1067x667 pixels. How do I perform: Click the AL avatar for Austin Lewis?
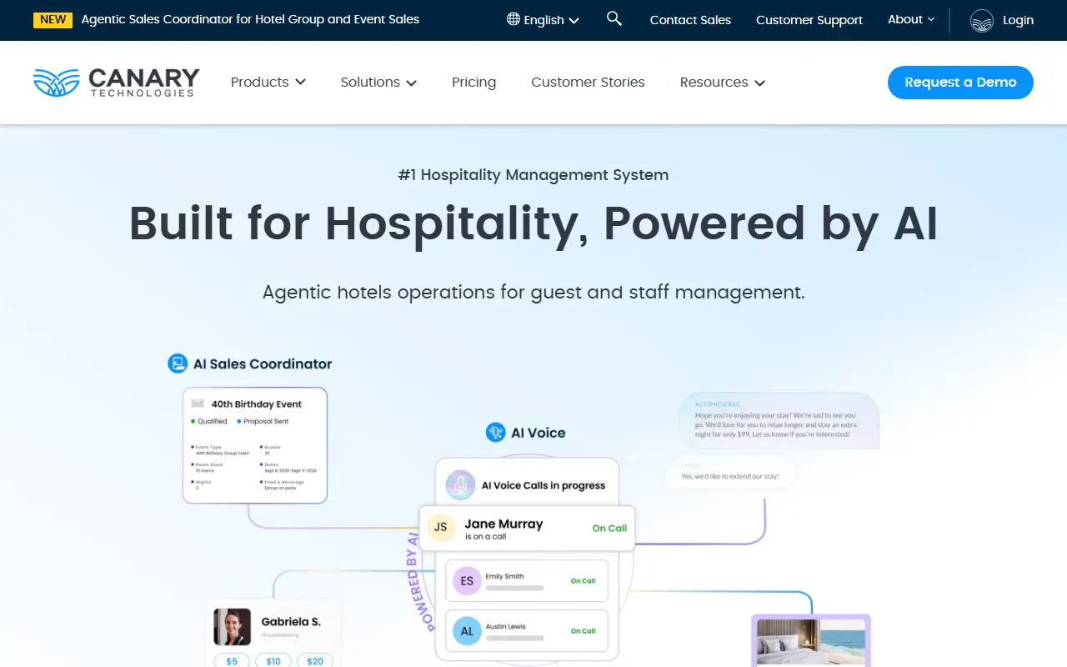[467, 631]
